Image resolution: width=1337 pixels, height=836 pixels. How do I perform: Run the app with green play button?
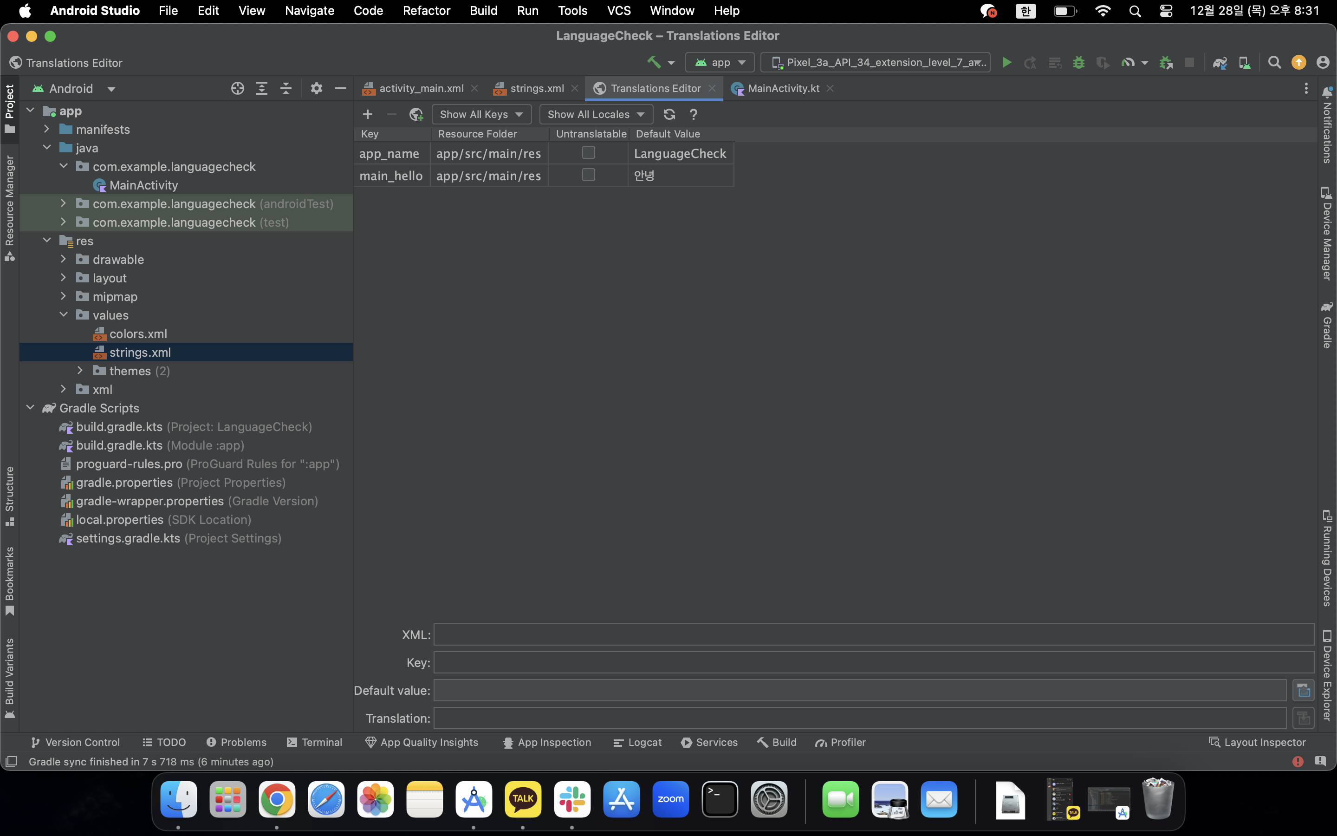(1006, 63)
